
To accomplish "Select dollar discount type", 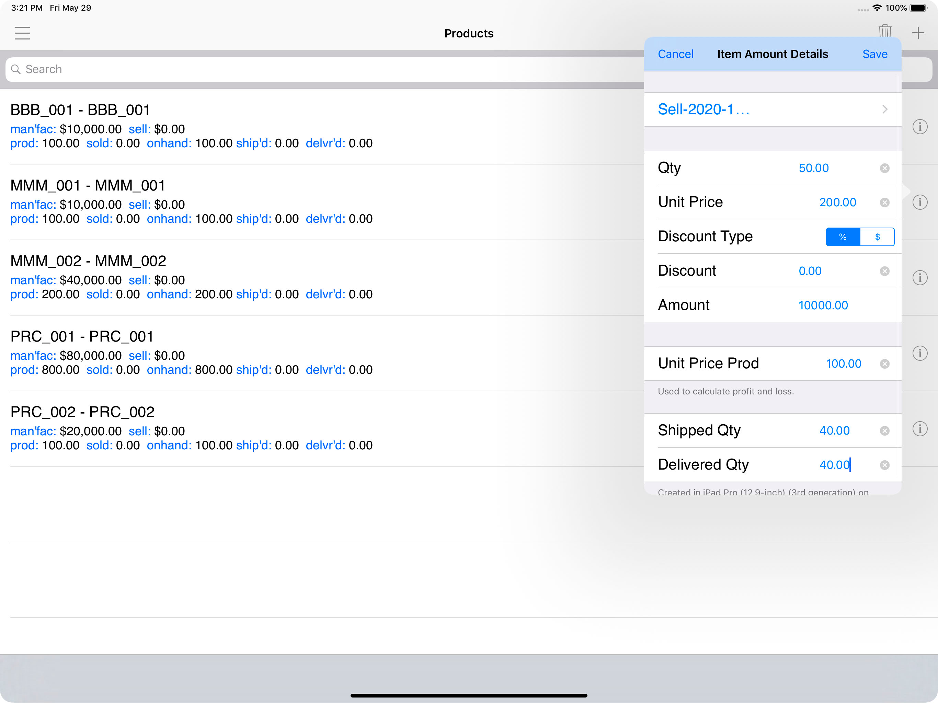I will [x=877, y=237].
